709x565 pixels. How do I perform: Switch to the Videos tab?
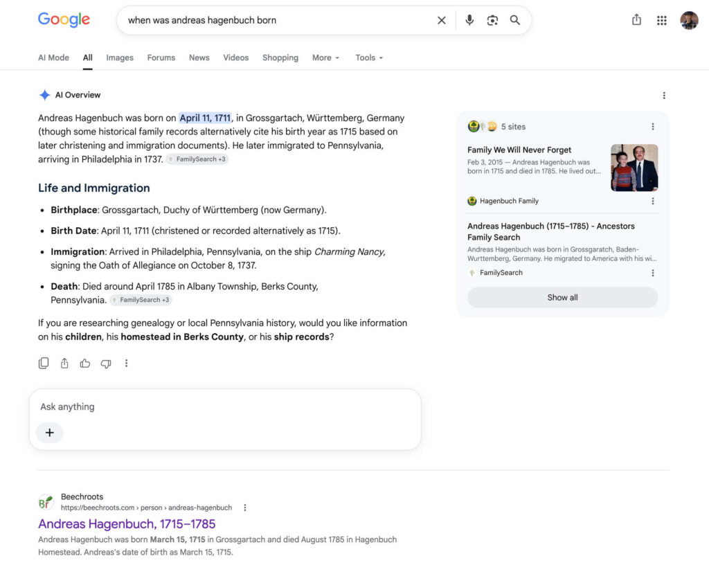tap(235, 58)
